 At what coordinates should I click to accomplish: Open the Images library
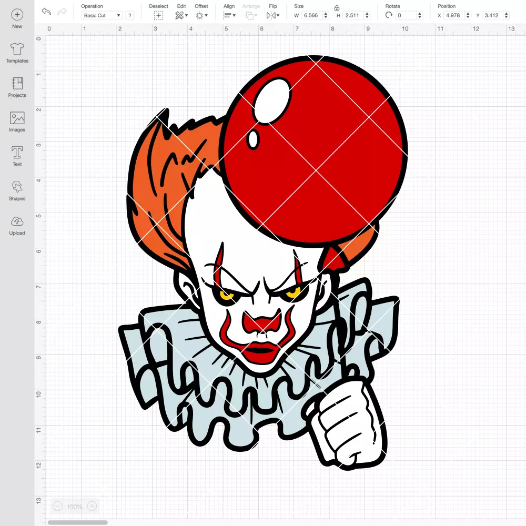tap(17, 122)
